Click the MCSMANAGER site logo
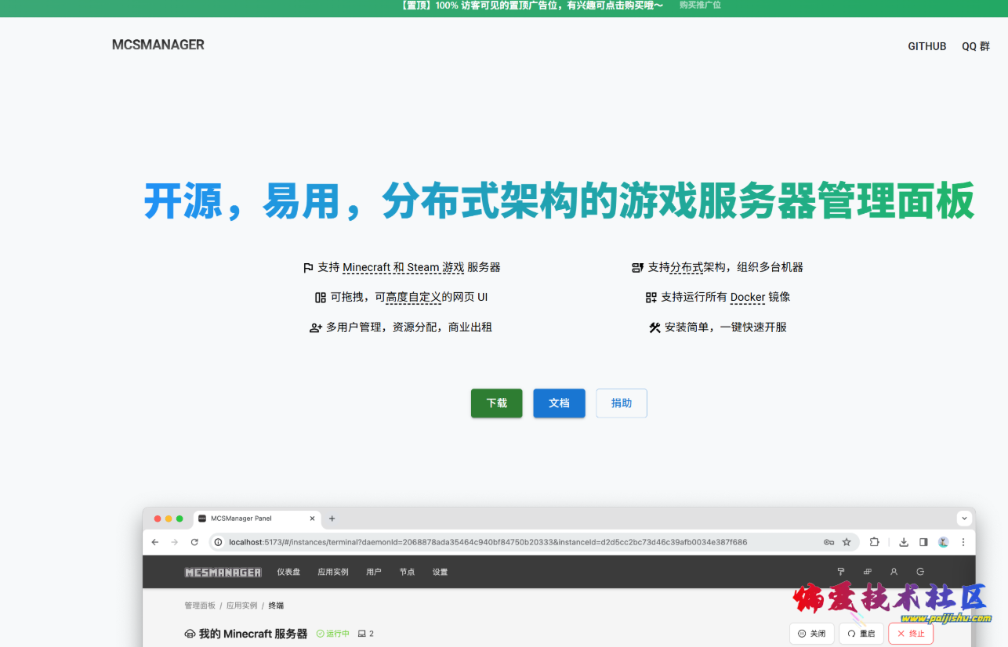Viewport: 1008px width, 647px height. pyautogui.click(x=158, y=45)
